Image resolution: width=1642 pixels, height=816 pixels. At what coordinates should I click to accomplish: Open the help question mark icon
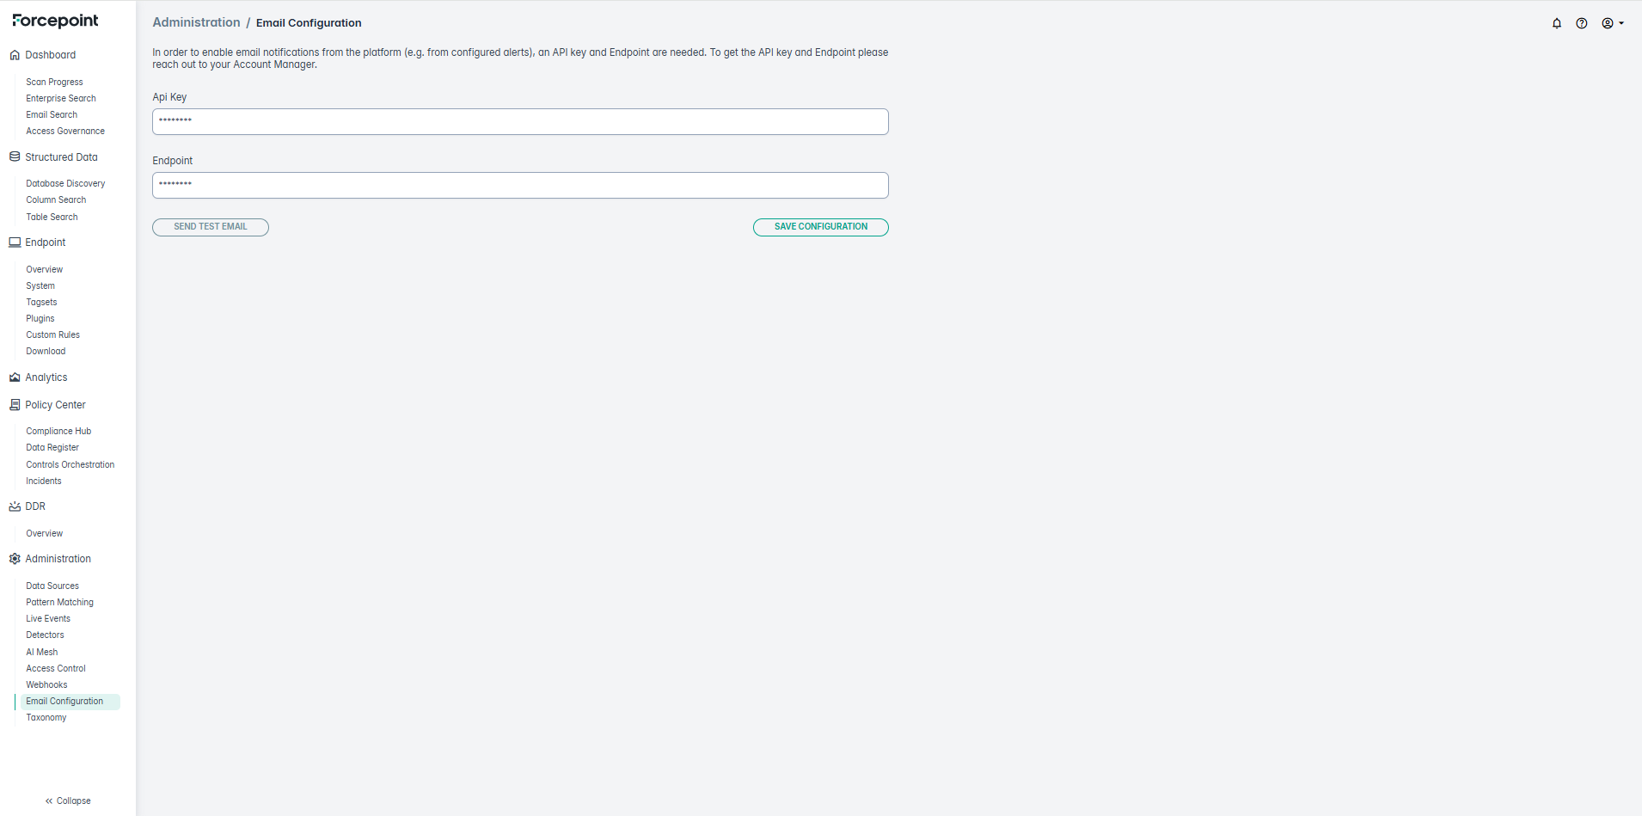point(1581,23)
